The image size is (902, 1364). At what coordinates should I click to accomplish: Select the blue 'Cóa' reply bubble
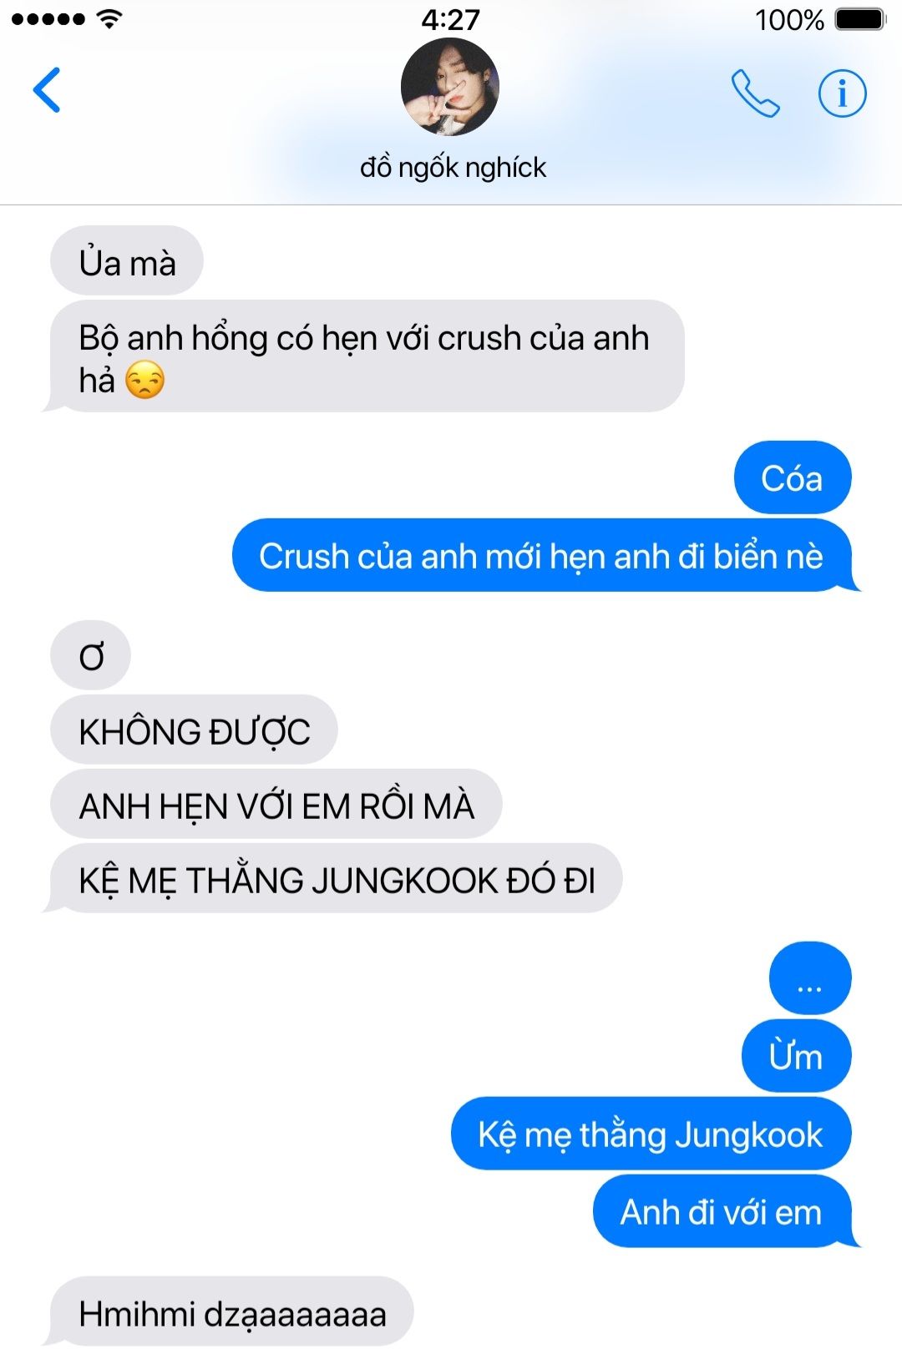[x=792, y=477]
